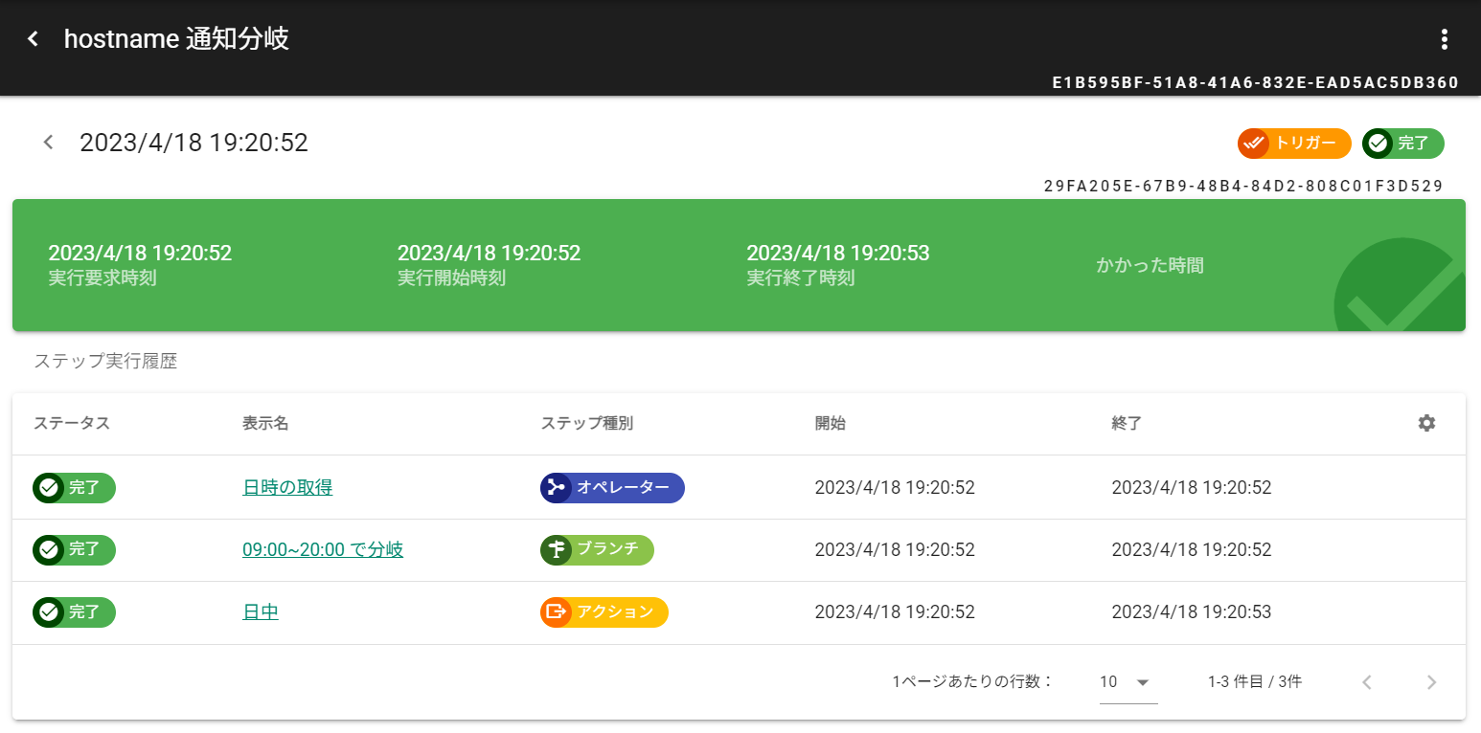Sort by ステップ種別 column header
The image size is (1481, 733).
587,424
